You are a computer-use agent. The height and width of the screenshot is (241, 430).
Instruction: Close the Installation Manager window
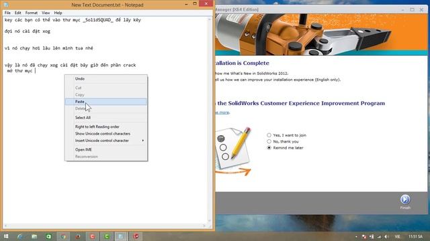(x=421, y=9)
